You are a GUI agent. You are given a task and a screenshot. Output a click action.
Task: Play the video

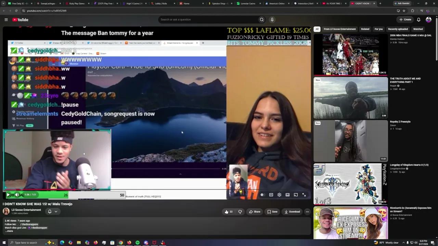tap(8, 195)
